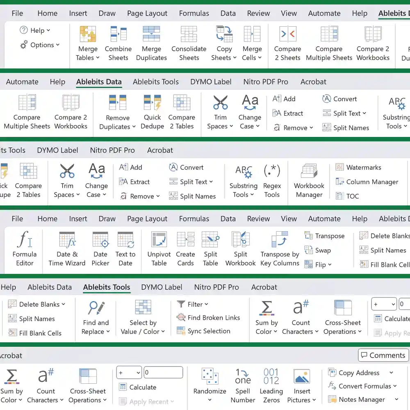Open the Remove Duplicates dropdown menu
The width and height of the screenshot is (410, 410).
pyautogui.click(x=117, y=127)
